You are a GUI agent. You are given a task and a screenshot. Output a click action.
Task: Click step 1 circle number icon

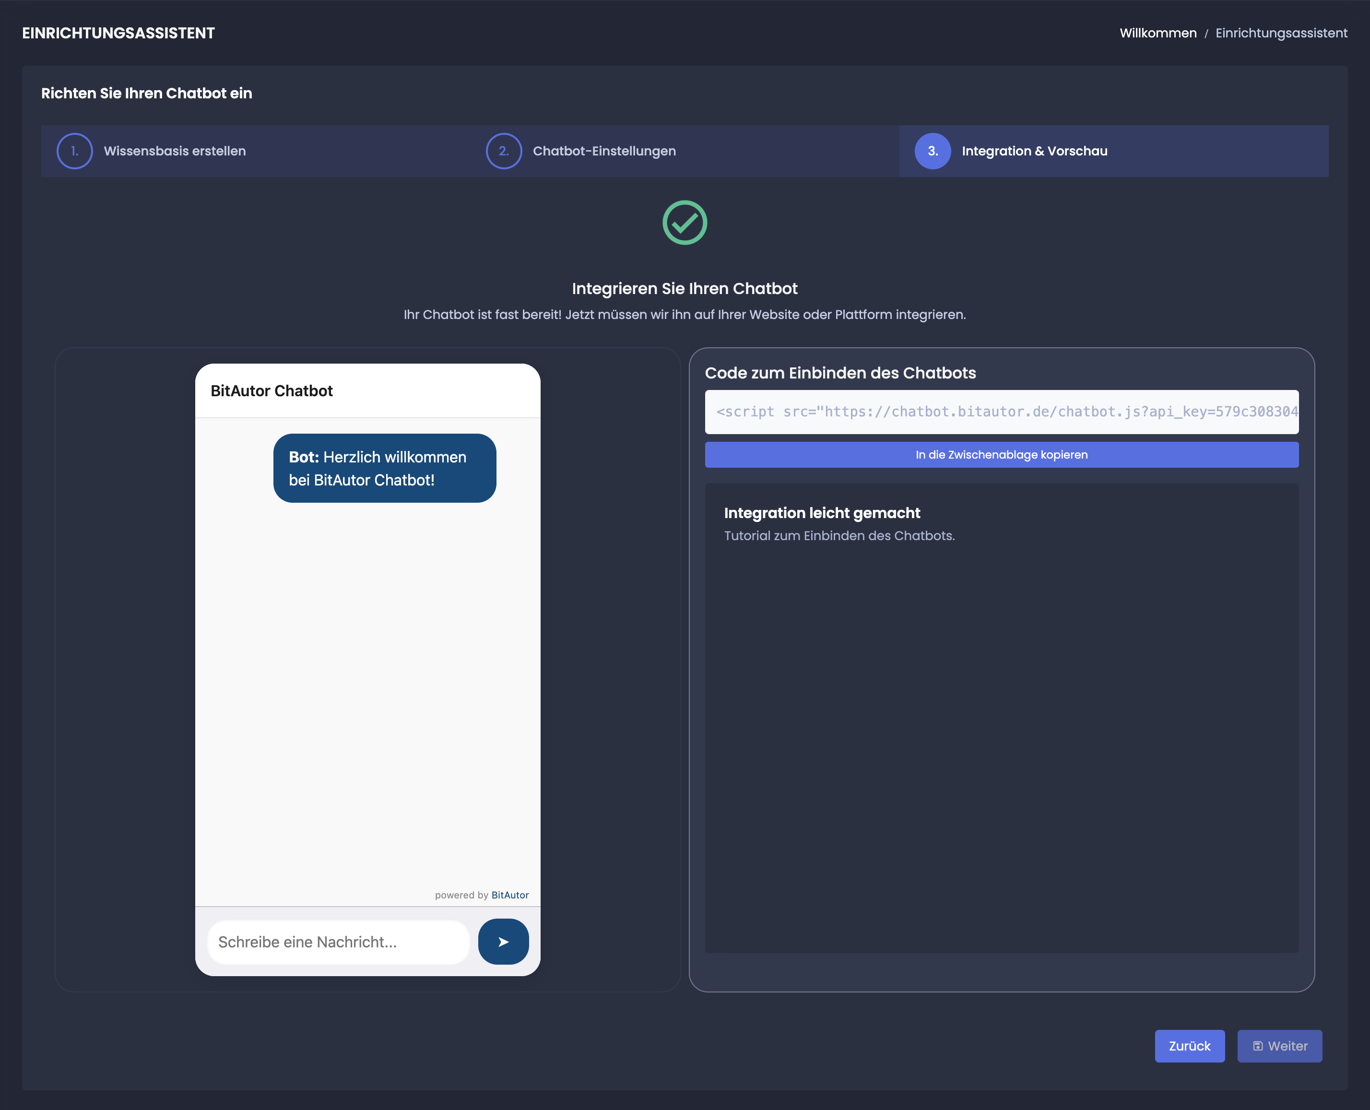(x=75, y=151)
